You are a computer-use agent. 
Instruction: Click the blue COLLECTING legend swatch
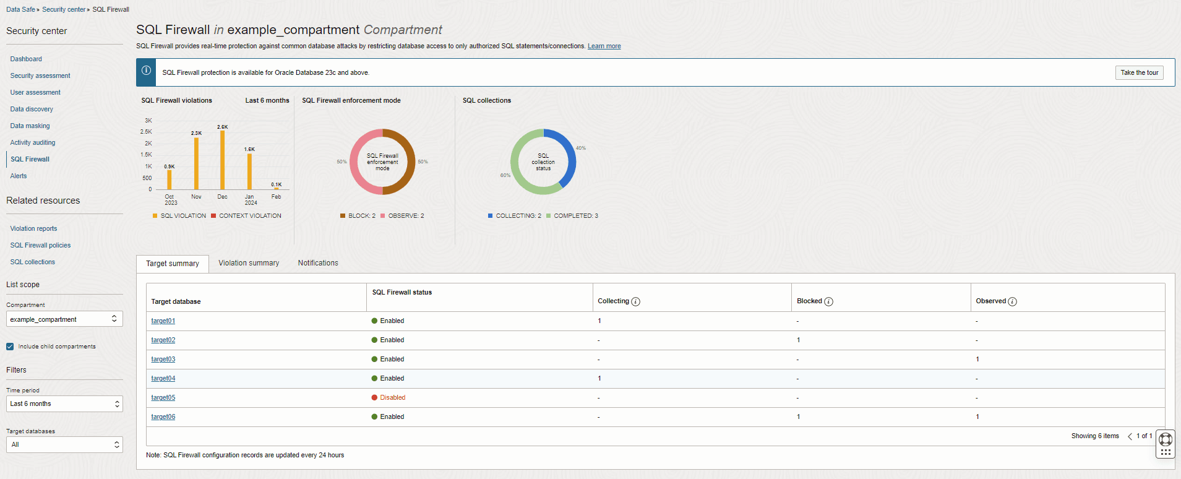click(490, 216)
